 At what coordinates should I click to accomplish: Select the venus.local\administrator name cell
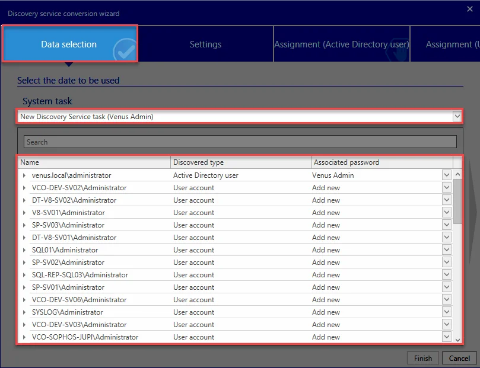[x=71, y=175]
